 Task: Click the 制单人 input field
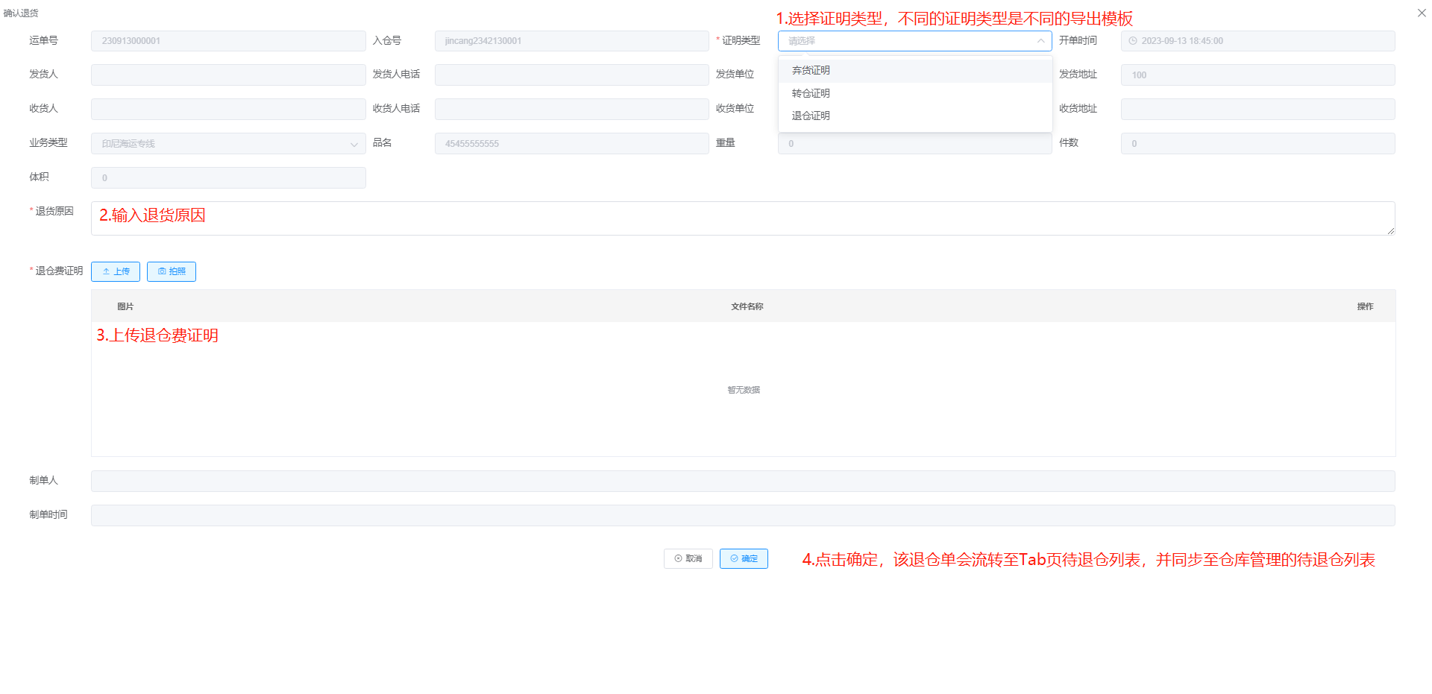coord(742,481)
